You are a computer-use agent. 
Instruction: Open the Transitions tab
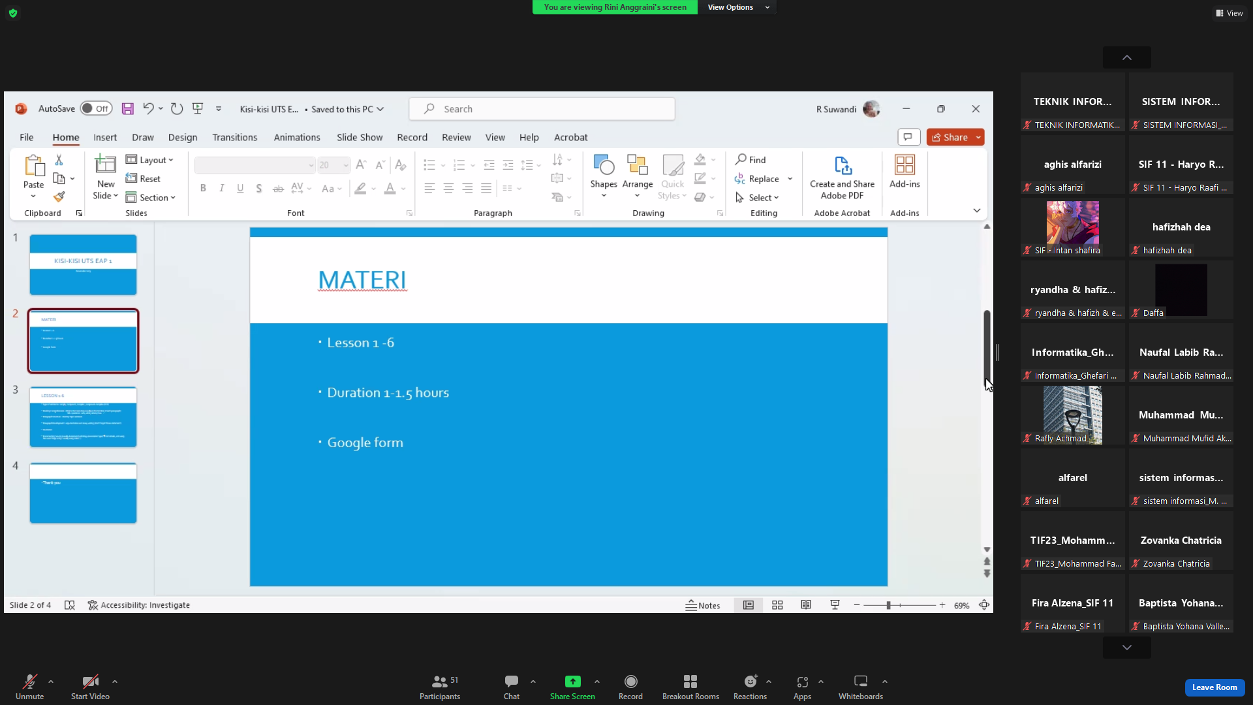point(235,137)
